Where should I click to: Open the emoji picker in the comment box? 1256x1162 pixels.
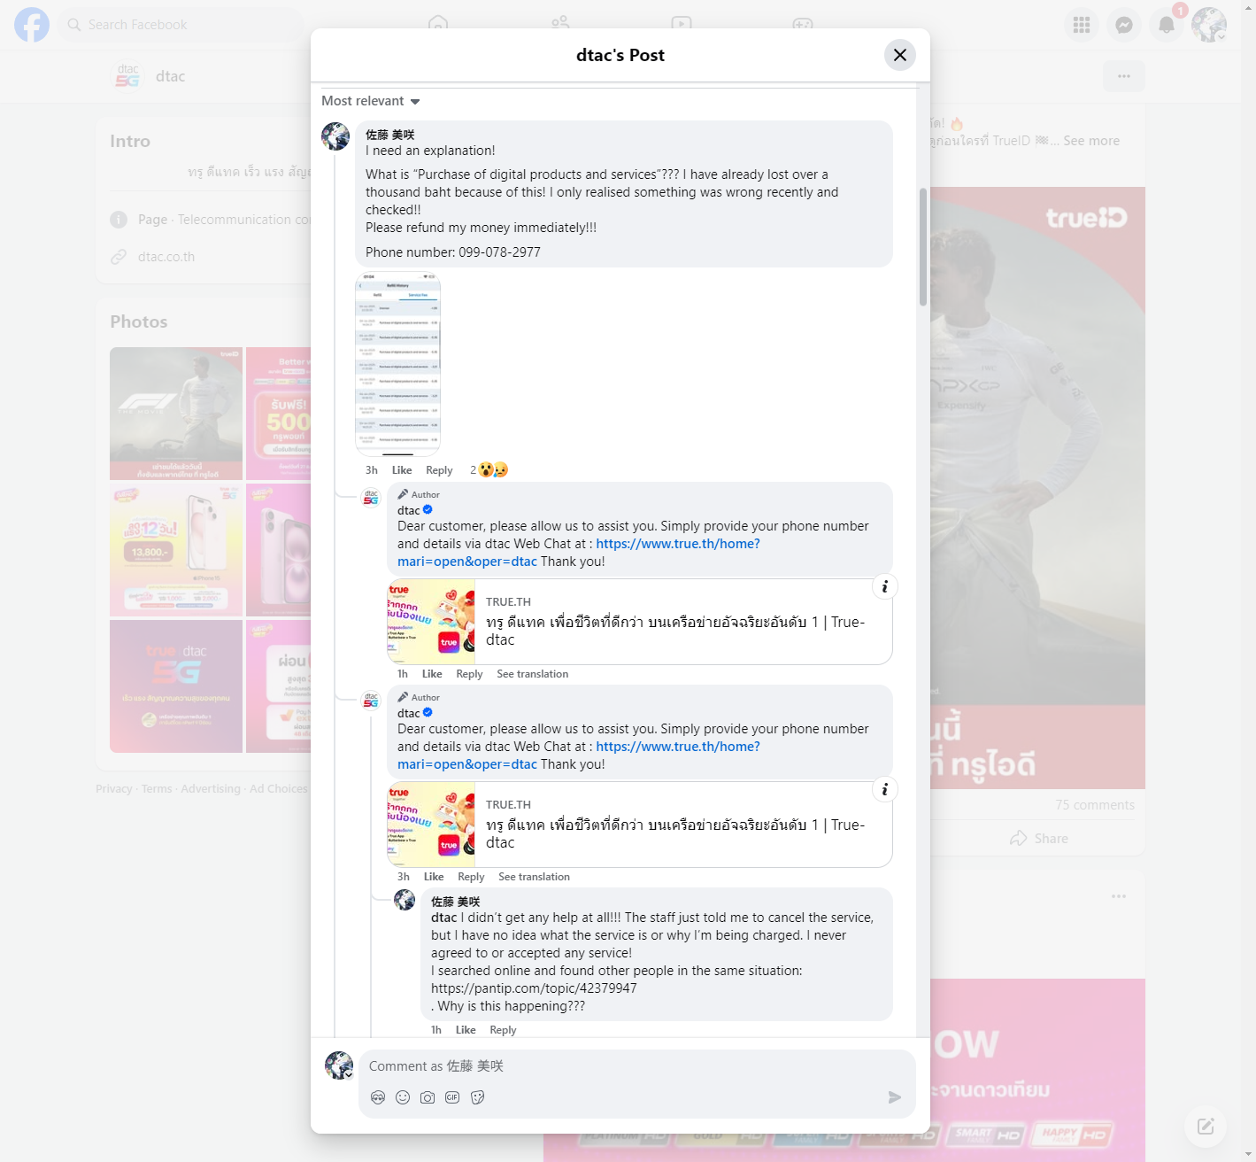[403, 1097]
